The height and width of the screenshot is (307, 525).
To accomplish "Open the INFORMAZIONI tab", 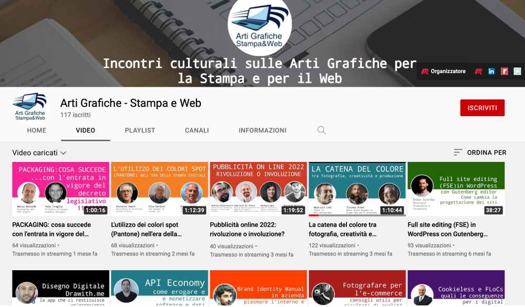I will pyautogui.click(x=262, y=130).
